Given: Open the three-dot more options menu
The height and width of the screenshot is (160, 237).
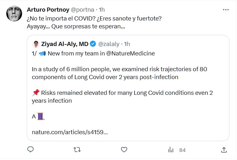Looking at the screenshot, I should 226,10.
